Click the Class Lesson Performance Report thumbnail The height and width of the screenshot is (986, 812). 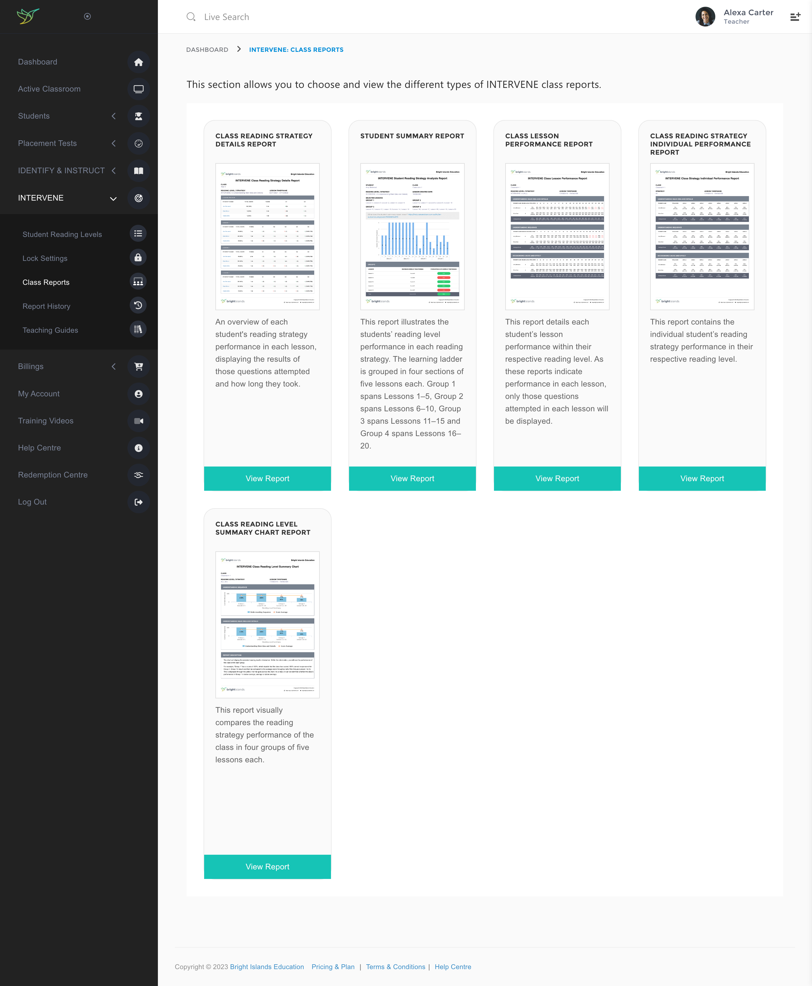coord(557,236)
